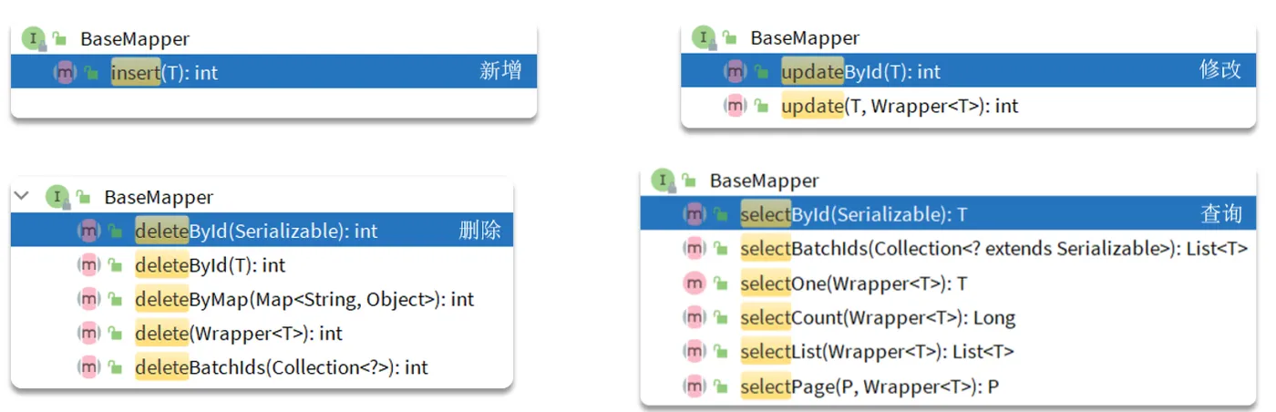Click method icon next to selectList

click(x=694, y=352)
